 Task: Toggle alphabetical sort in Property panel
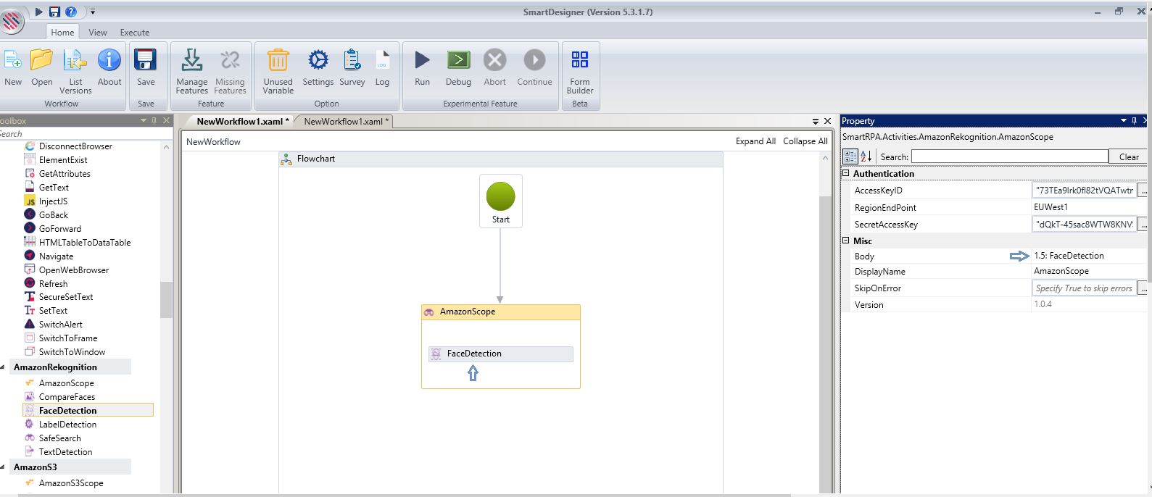click(x=866, y=156)
